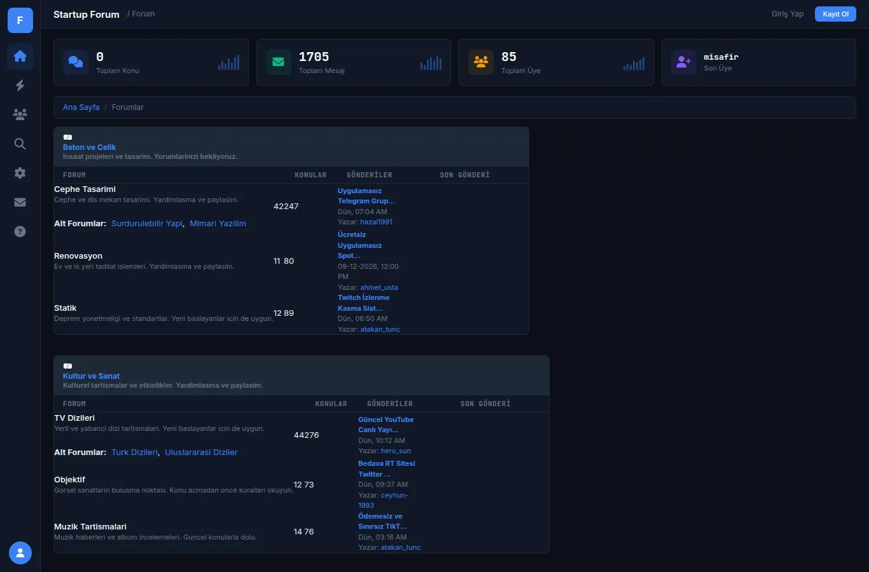Visit author hazal1991's profile
This screenshot has width=869, height=572.
(x=376, y=222)
